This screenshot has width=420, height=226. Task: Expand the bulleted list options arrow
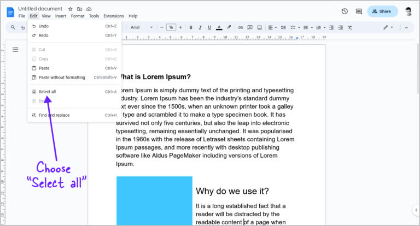coord(312,27)
